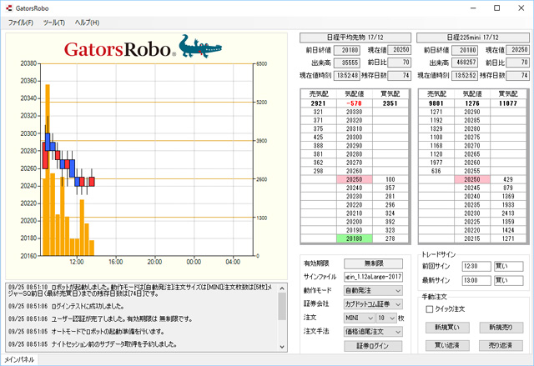Enable the クイック注文 checkbox
The image size is (534, 366).
(430, 309)
